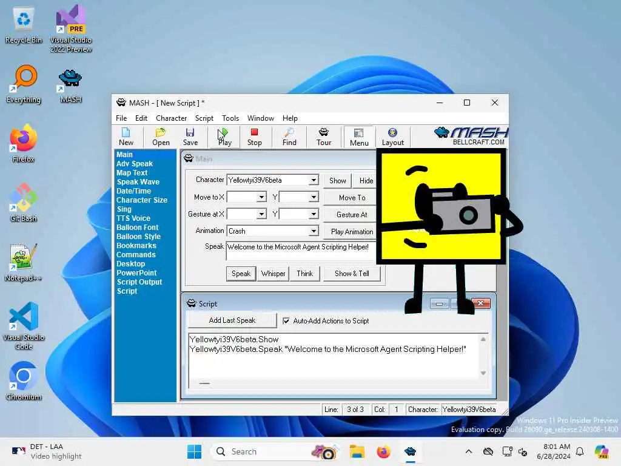Launch Visual Studio 2022 Preview from the desktop
Screen dimensions: 621x466
point(71,29)
